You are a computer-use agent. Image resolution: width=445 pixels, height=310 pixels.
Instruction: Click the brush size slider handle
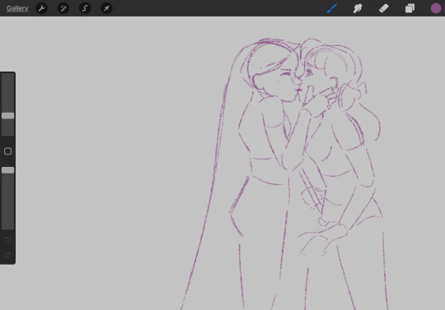7,115
